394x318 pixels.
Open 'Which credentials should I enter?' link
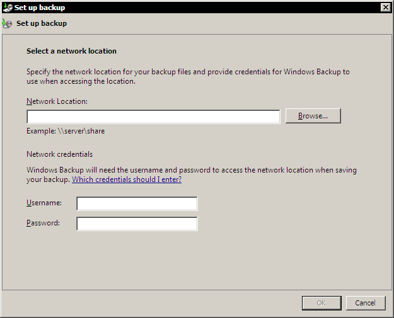click(x=127, y=179)
